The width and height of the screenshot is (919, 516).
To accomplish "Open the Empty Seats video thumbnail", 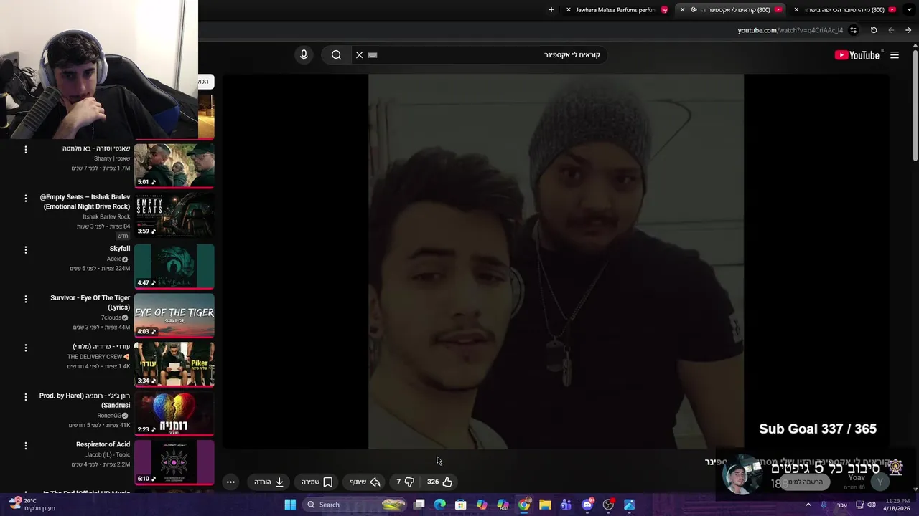I will tap(174, 214).
